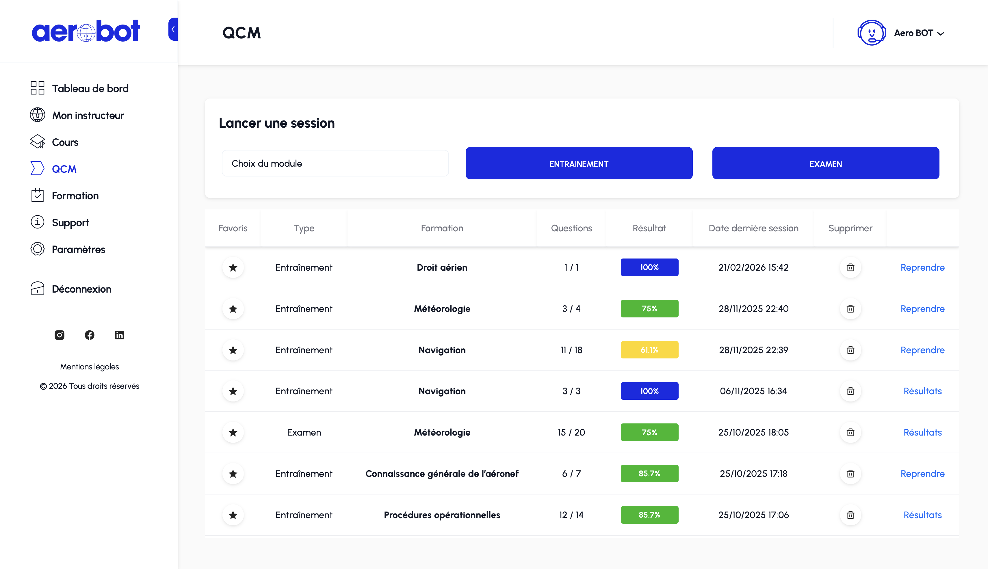Go to Mon instructeur in the sidebar

tap(77, 115)
